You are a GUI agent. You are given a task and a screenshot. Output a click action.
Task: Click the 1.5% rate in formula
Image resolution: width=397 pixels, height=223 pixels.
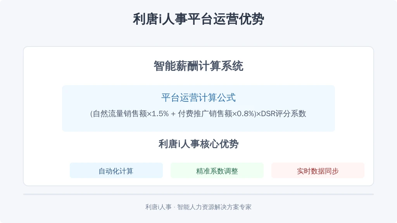click(160, 114)
